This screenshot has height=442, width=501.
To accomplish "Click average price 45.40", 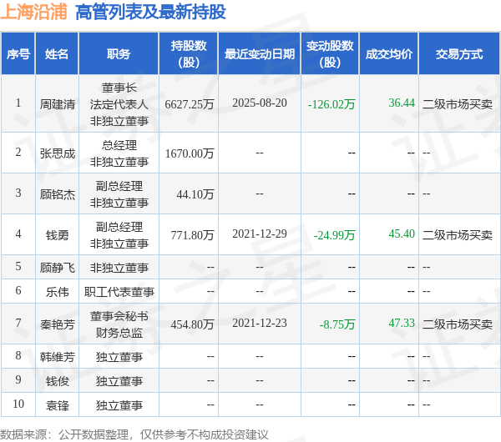I will [402, 234].
